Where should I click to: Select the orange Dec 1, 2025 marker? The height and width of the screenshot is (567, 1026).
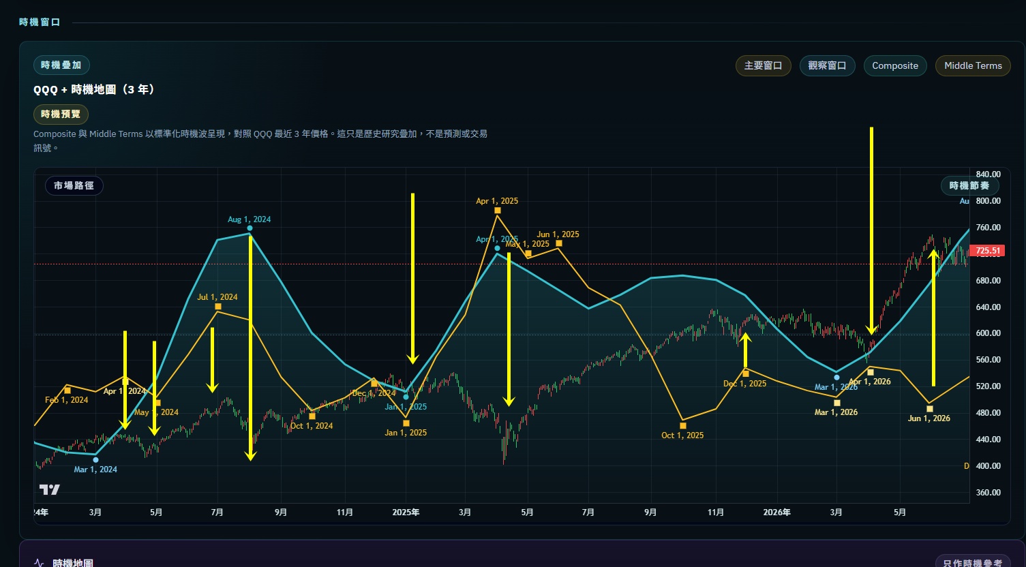[x=746, y=373]
